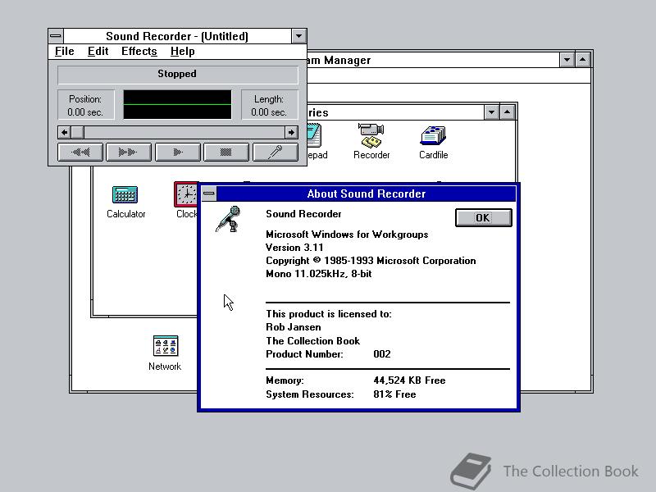The width and height of the screenshot is (656, 492).
Task: Open the Help menu in Sound Recorder
Action: [x=182, y=52]
